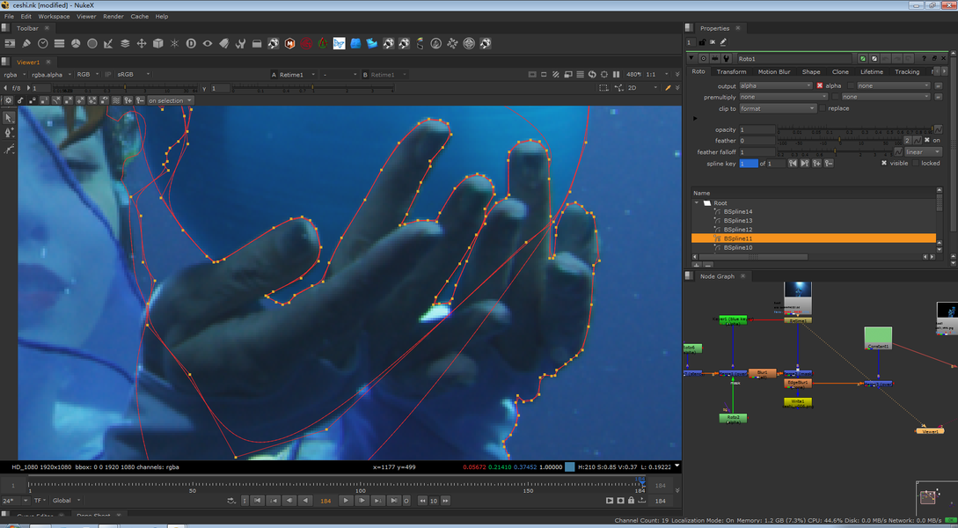Click the current frame 184 field
The image size is (958, 528).
(x=325, y=501)
